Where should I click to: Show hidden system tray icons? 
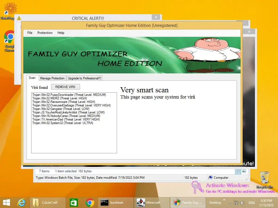[x=229, y=203]
